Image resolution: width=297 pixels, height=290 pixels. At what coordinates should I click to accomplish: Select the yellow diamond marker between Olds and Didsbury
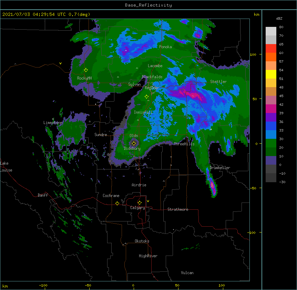pyautogui.click(x=134, y=143)
